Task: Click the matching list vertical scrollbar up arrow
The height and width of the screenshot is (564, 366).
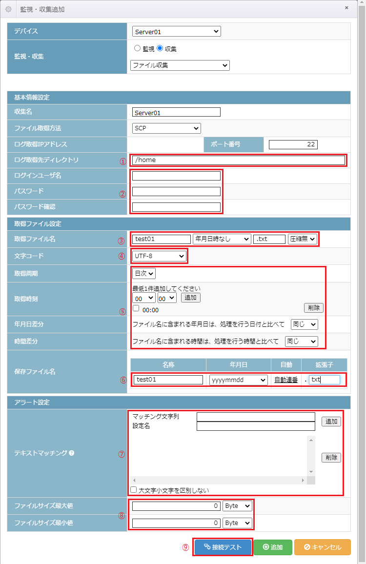Action: (311, 440)
